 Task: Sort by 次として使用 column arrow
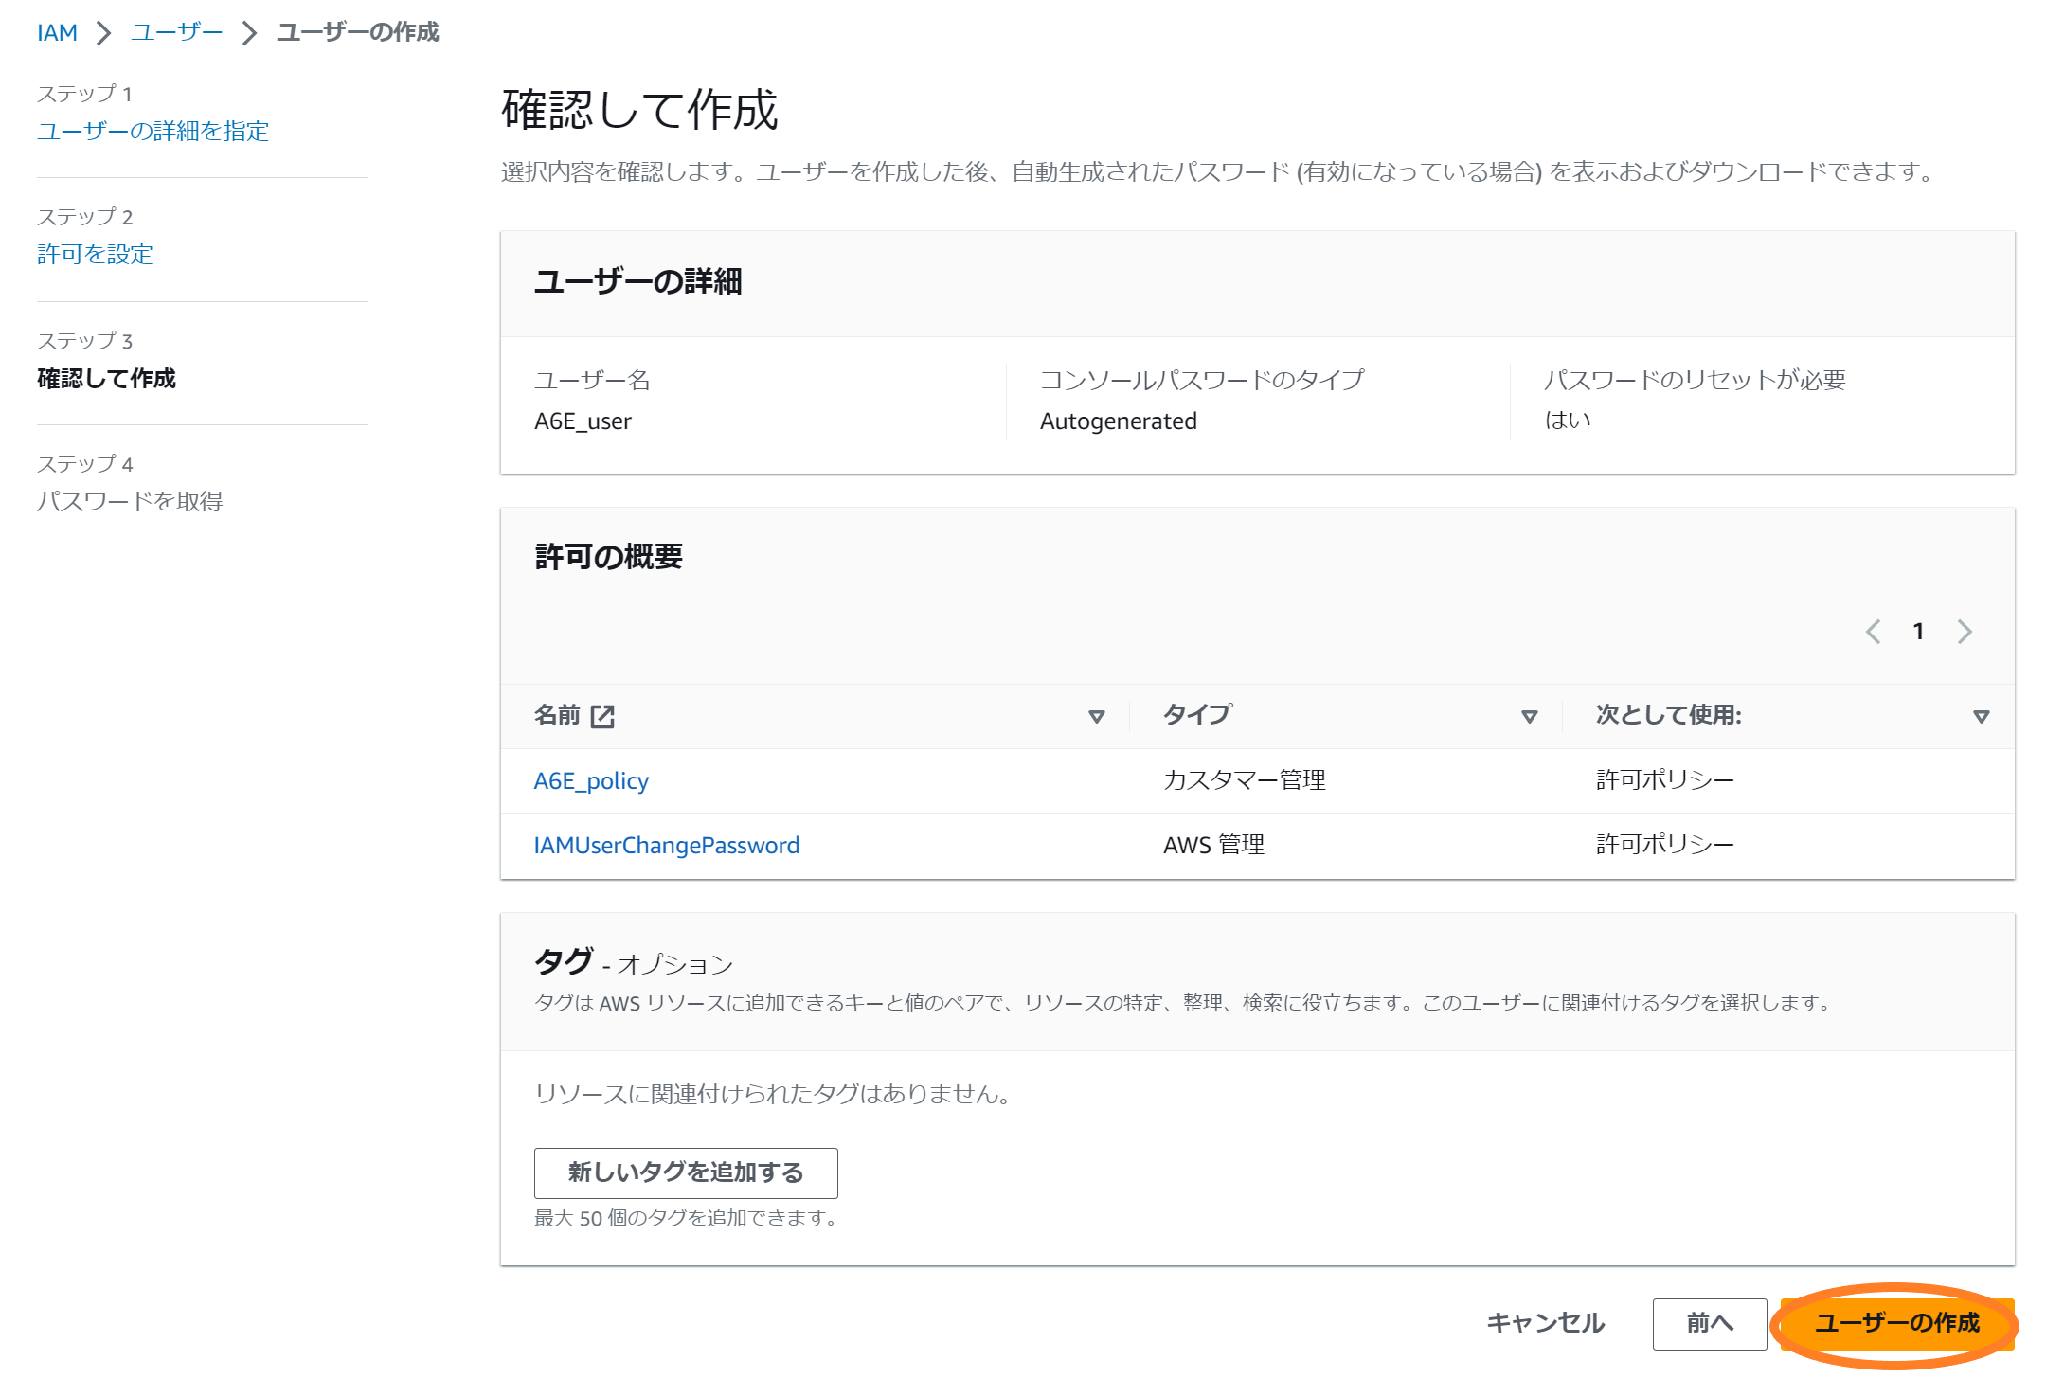coord(1981,717)
